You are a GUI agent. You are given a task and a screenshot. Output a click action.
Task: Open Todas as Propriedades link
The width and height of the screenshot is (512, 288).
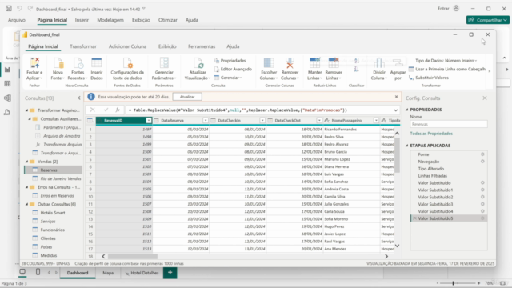pos(431,134)
